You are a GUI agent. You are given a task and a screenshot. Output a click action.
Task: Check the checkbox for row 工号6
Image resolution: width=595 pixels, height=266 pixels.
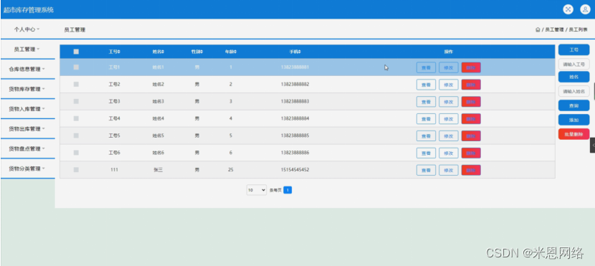76,153
